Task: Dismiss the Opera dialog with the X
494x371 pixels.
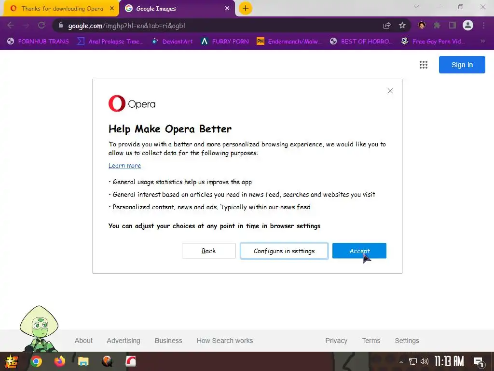Action: click(x=390, y=91)
